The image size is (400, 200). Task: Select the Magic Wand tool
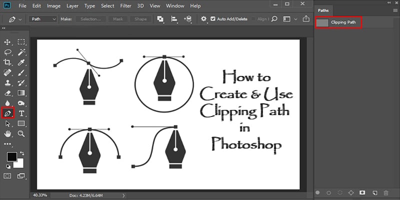pyautogui.click(x=21, y=52)
